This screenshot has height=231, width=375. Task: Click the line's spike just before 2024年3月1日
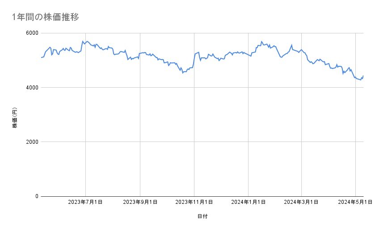tap(291, 45)
